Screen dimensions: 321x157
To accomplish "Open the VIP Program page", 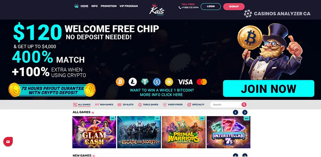I will tap(129, 6).
